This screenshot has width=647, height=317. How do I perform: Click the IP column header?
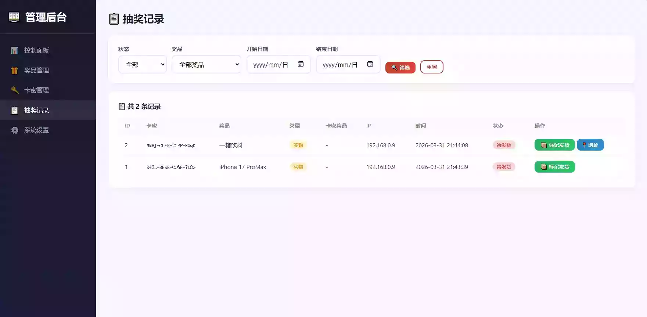click(369, 126)
